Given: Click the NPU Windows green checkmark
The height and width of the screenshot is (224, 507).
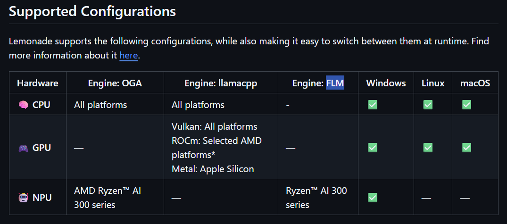Looking at the screenshot, I should click(373, 198).
